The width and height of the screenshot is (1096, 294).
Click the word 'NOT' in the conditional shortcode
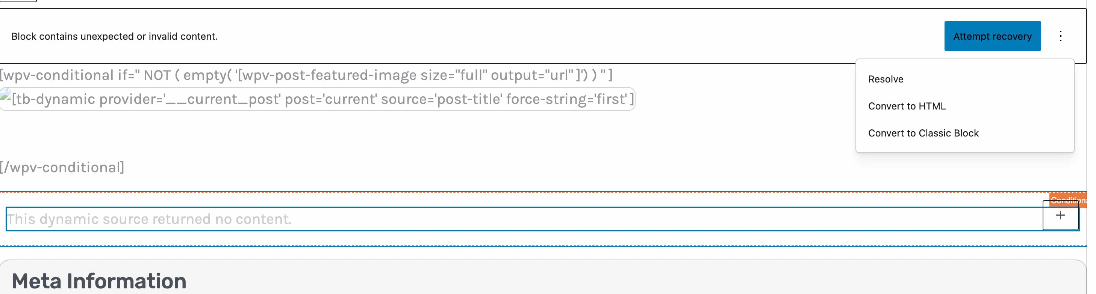(x=157, y=75)
